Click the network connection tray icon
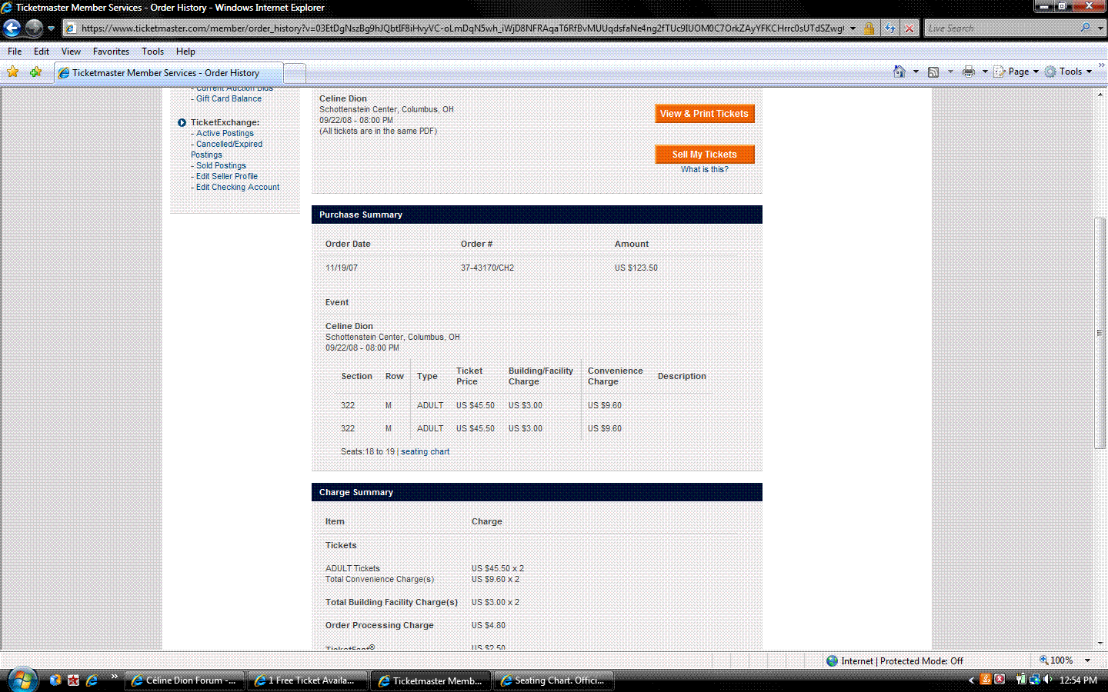The image size is (1108, 692). pos(1035,680)
